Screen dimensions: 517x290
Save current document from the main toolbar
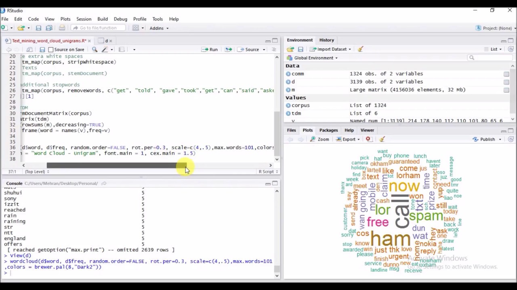tap(38, 28)
